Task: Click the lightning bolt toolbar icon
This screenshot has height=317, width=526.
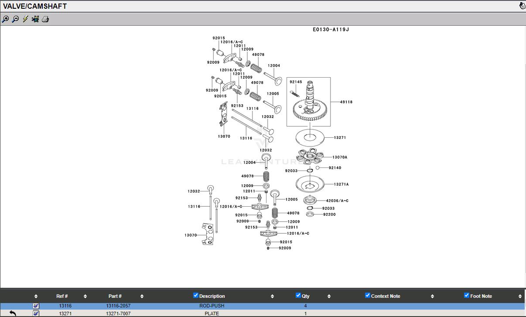Action: 25,19
